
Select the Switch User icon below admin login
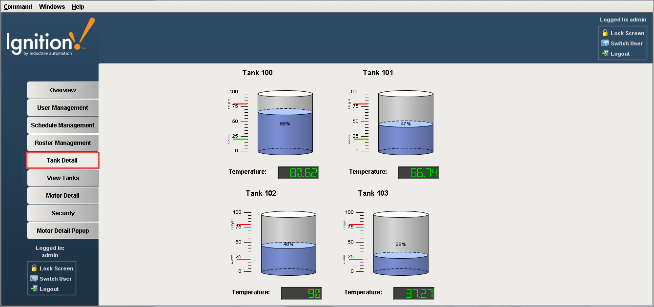point(33,278)
